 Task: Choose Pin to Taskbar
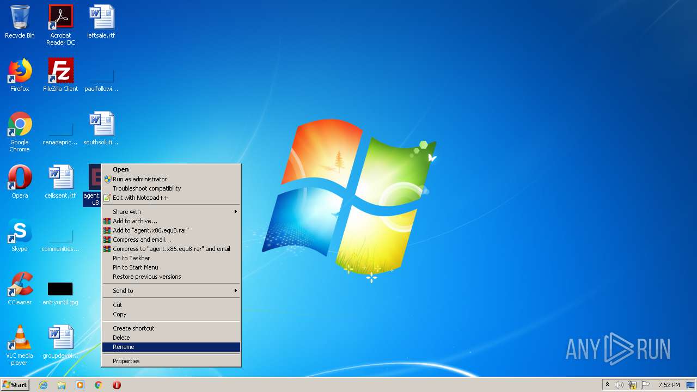click(171, 258)
